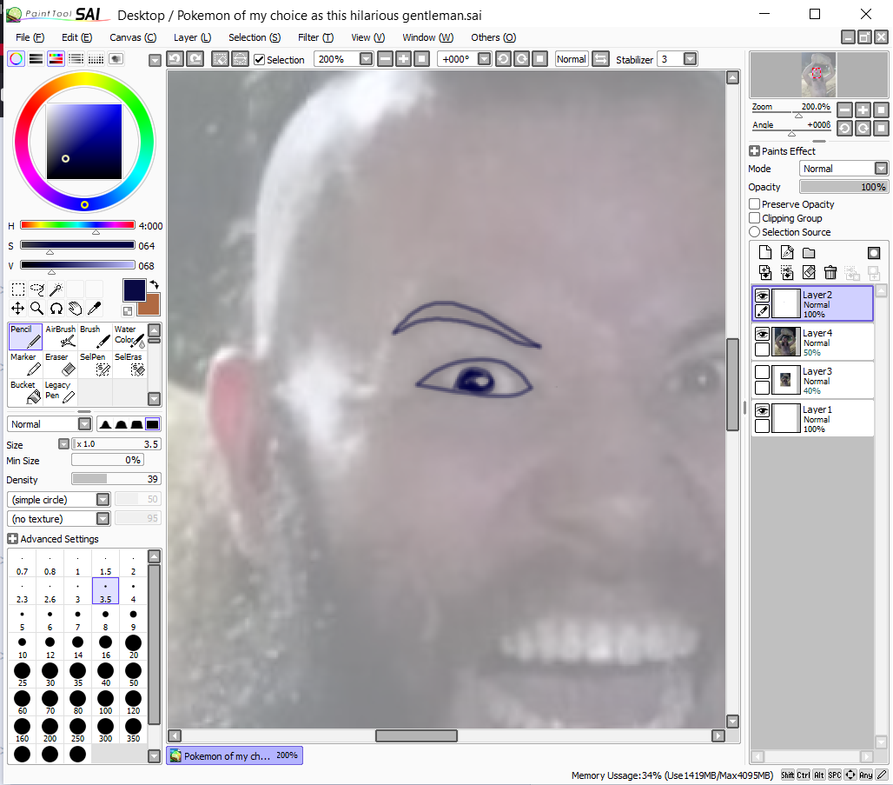
Task: Click the layer Opacity 100% slider
Action: [x=843, y=186]
